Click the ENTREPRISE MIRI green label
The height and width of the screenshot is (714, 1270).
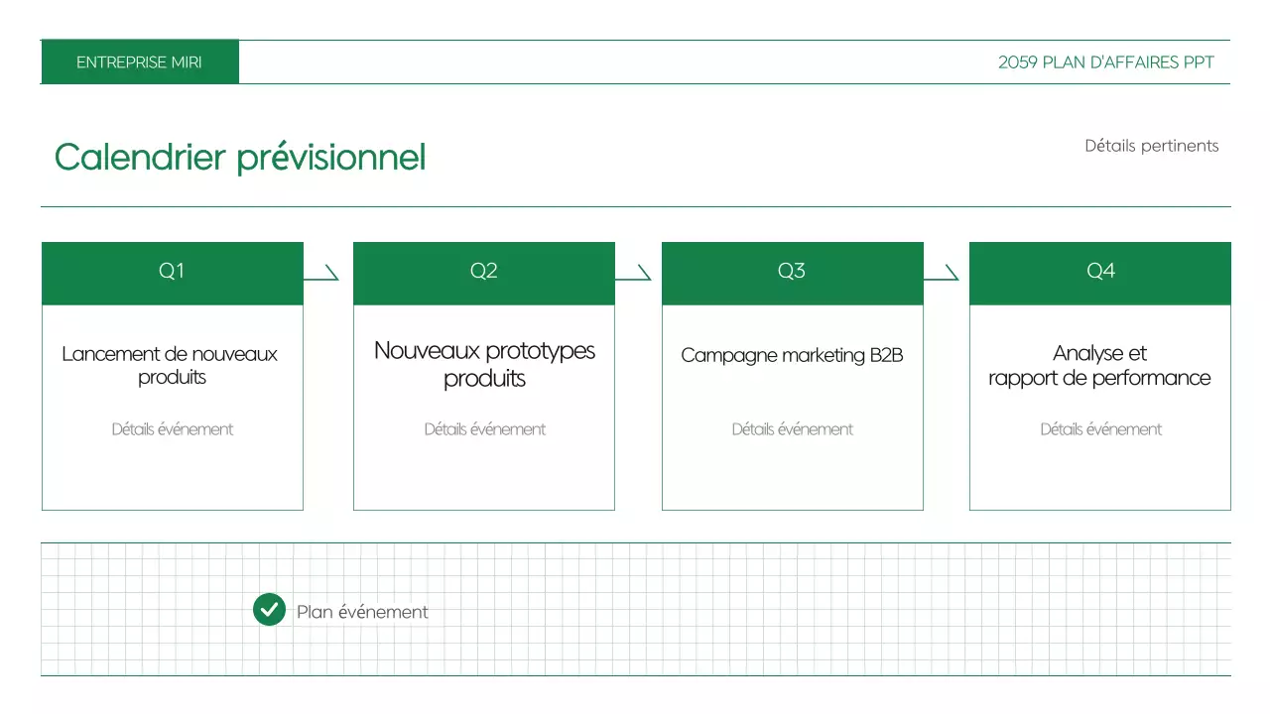pos(139,62)
